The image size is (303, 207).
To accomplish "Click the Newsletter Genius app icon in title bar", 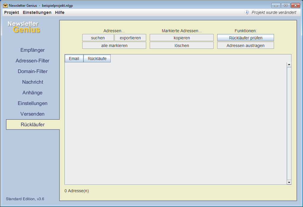I will point(5,5).
